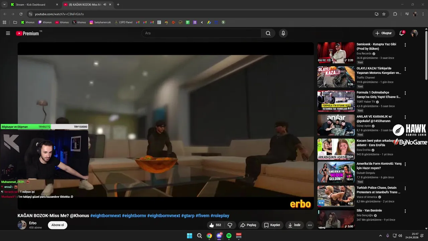Screen dimensions: 428x241
Task: Open options for Semicenk video
Action: [405, 45]
